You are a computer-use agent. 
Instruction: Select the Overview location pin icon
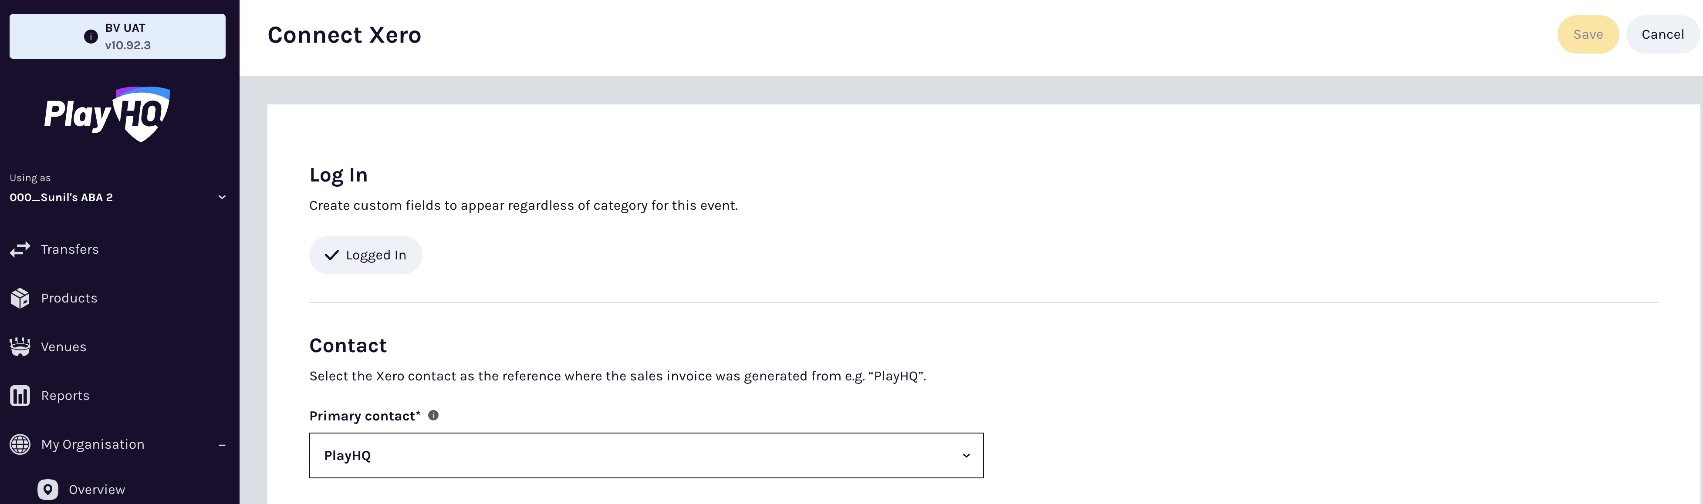[x=48, y=489]
